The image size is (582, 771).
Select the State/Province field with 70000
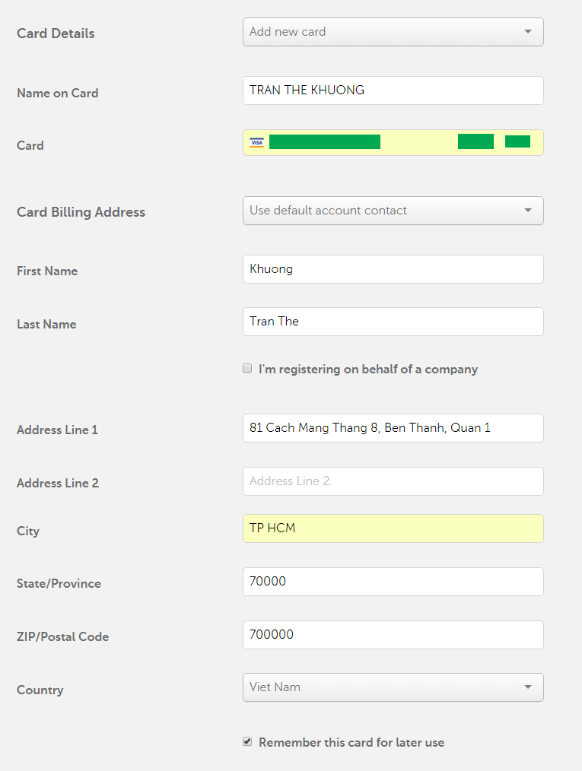[x=393, y=582]
